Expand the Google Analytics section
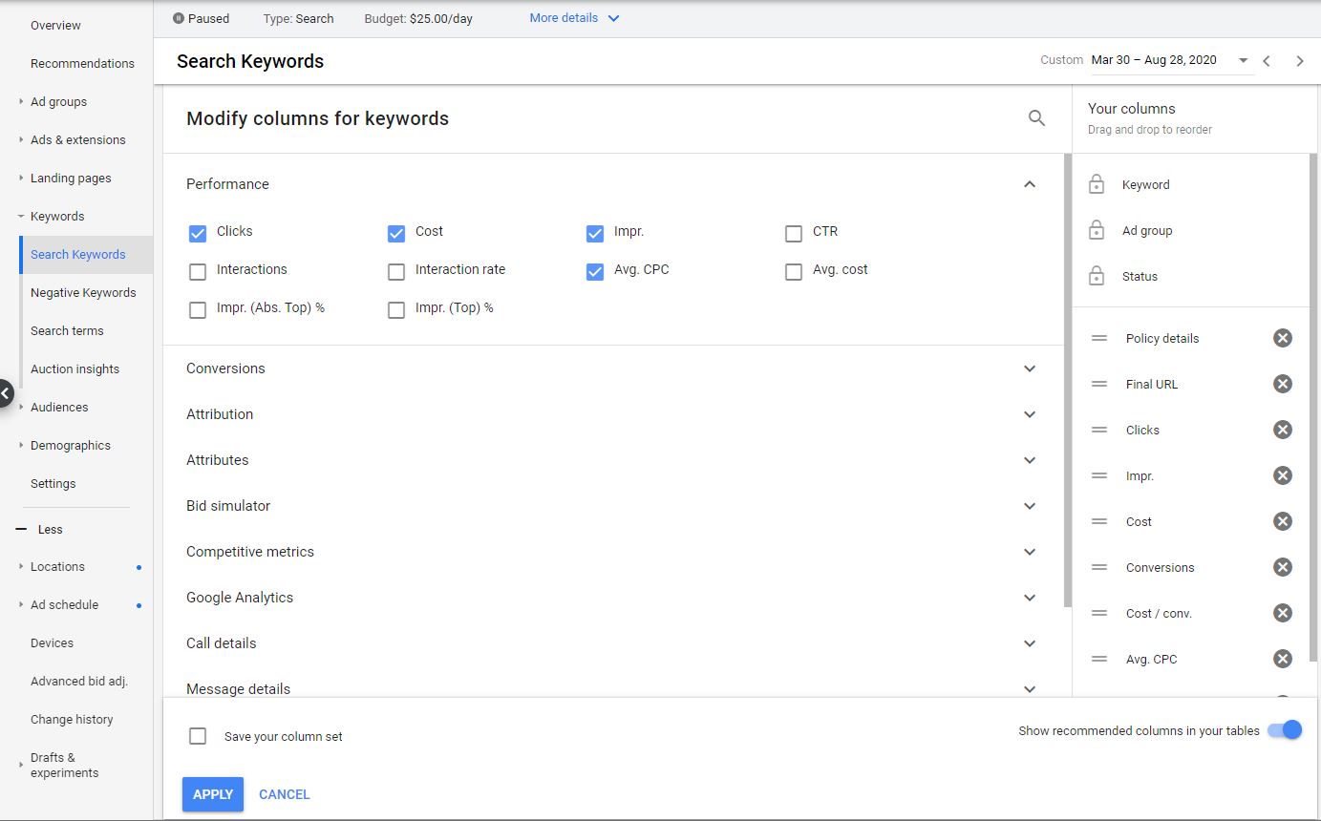Image resolution: width=1321 pixels, height=821 pixels. click(1030, 598)
